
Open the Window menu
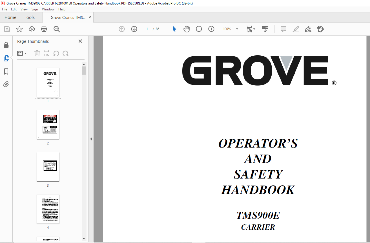(48, 9)
